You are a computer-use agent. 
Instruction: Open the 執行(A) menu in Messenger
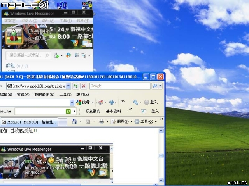click(48, 21)
